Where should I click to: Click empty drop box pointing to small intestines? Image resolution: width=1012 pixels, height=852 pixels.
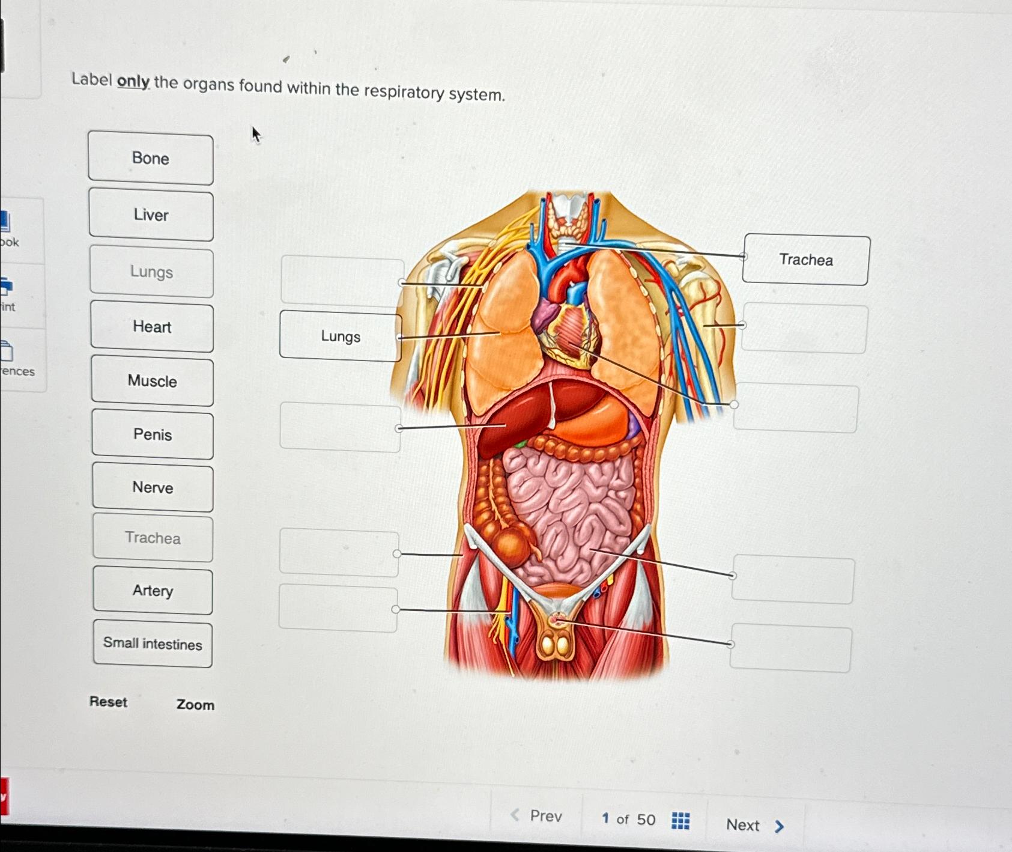pyautogui.click(x=793, y=579)
